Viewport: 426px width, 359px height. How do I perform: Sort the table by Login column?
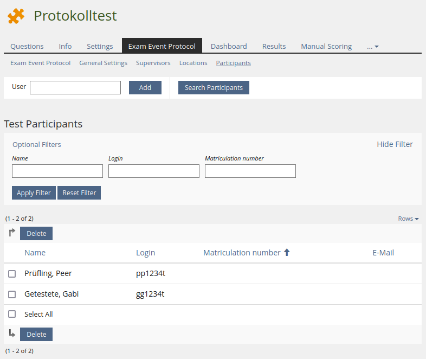(145, 253)
